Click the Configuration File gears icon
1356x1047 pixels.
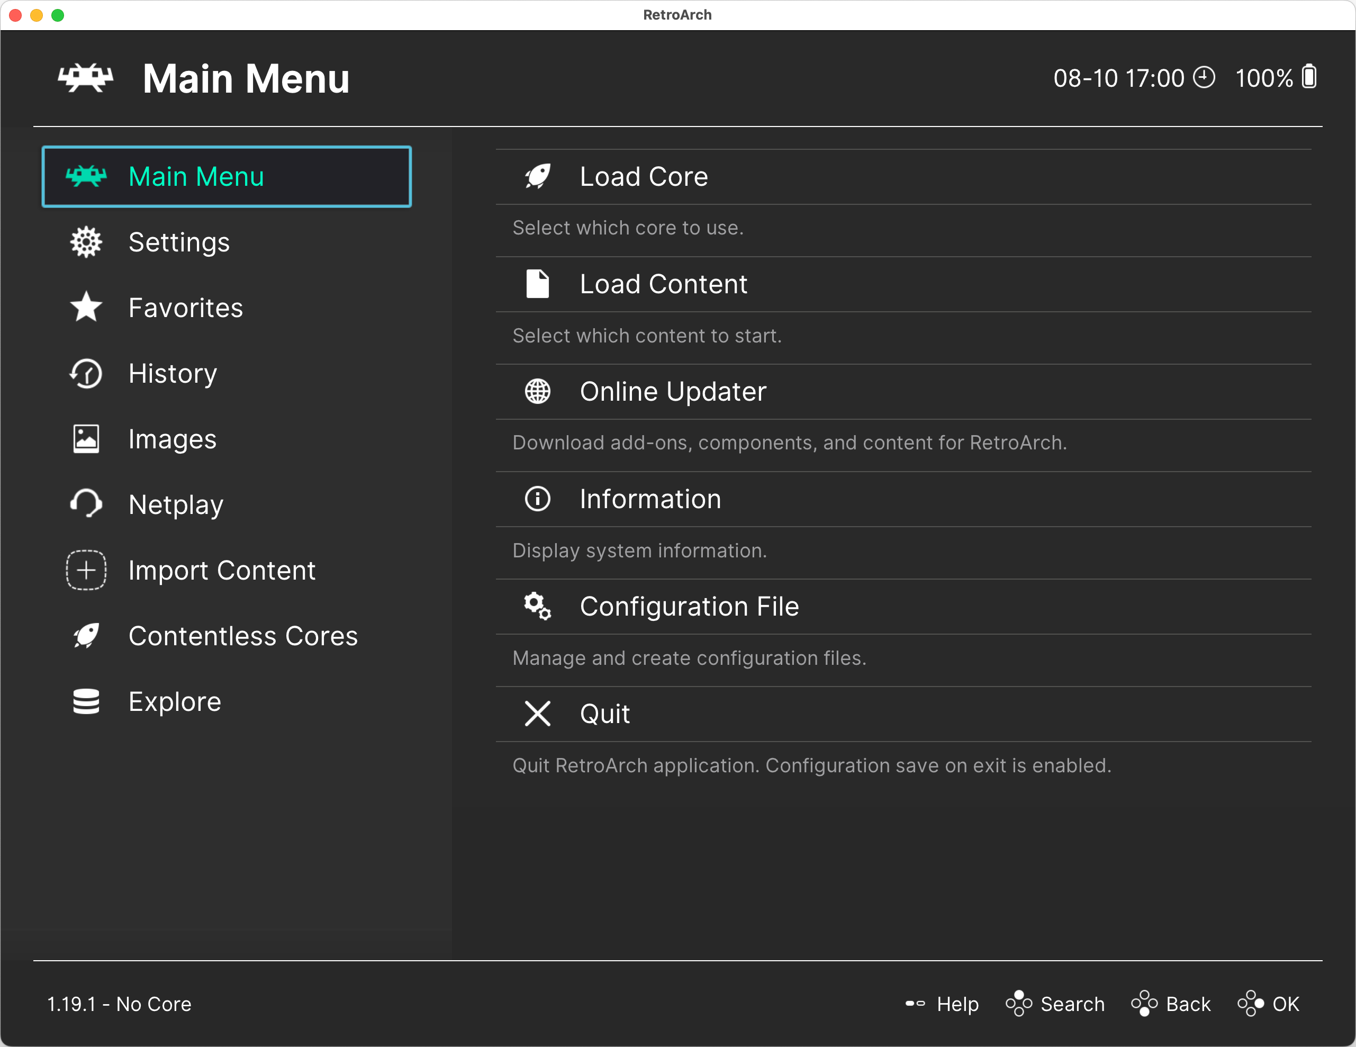pyautogui.click(x=538, y=606)
